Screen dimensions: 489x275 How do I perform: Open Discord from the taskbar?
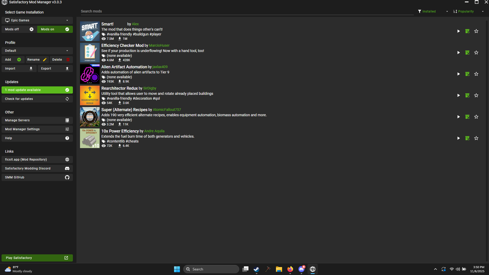301,269
